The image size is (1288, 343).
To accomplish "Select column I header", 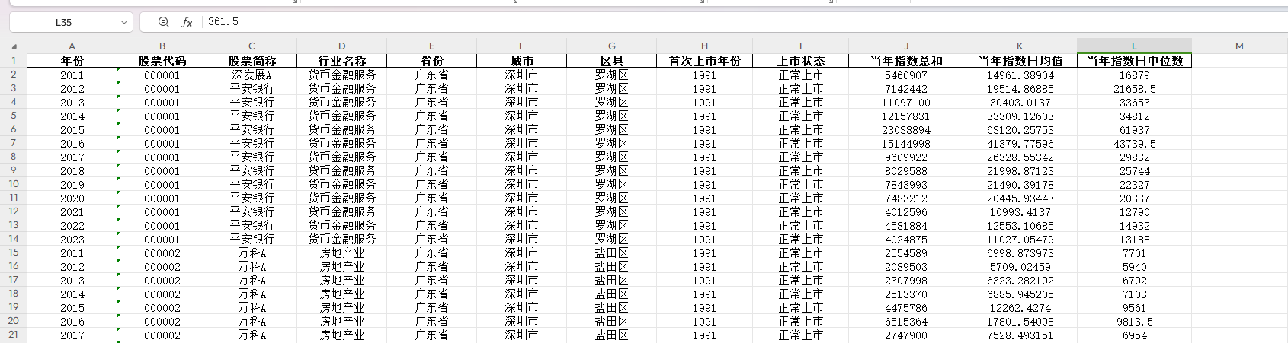I will pos(801,46).
